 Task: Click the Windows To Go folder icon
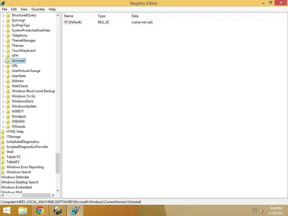coord(8,96)
